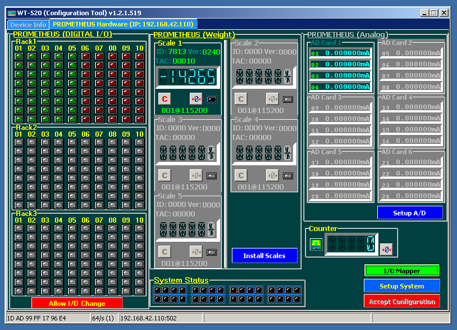Click the small display icon in Scale 1
The height and width of the screenshot is (330, 457).
212,99
